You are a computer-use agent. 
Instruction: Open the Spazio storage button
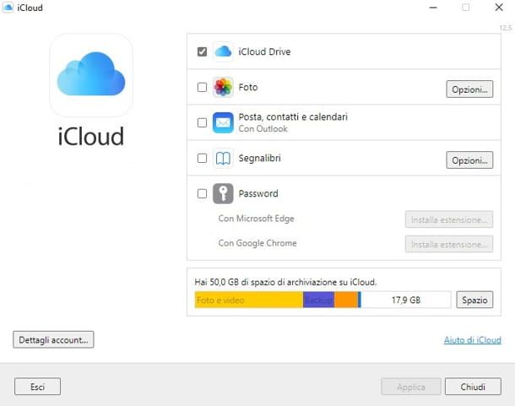point(474,300)
